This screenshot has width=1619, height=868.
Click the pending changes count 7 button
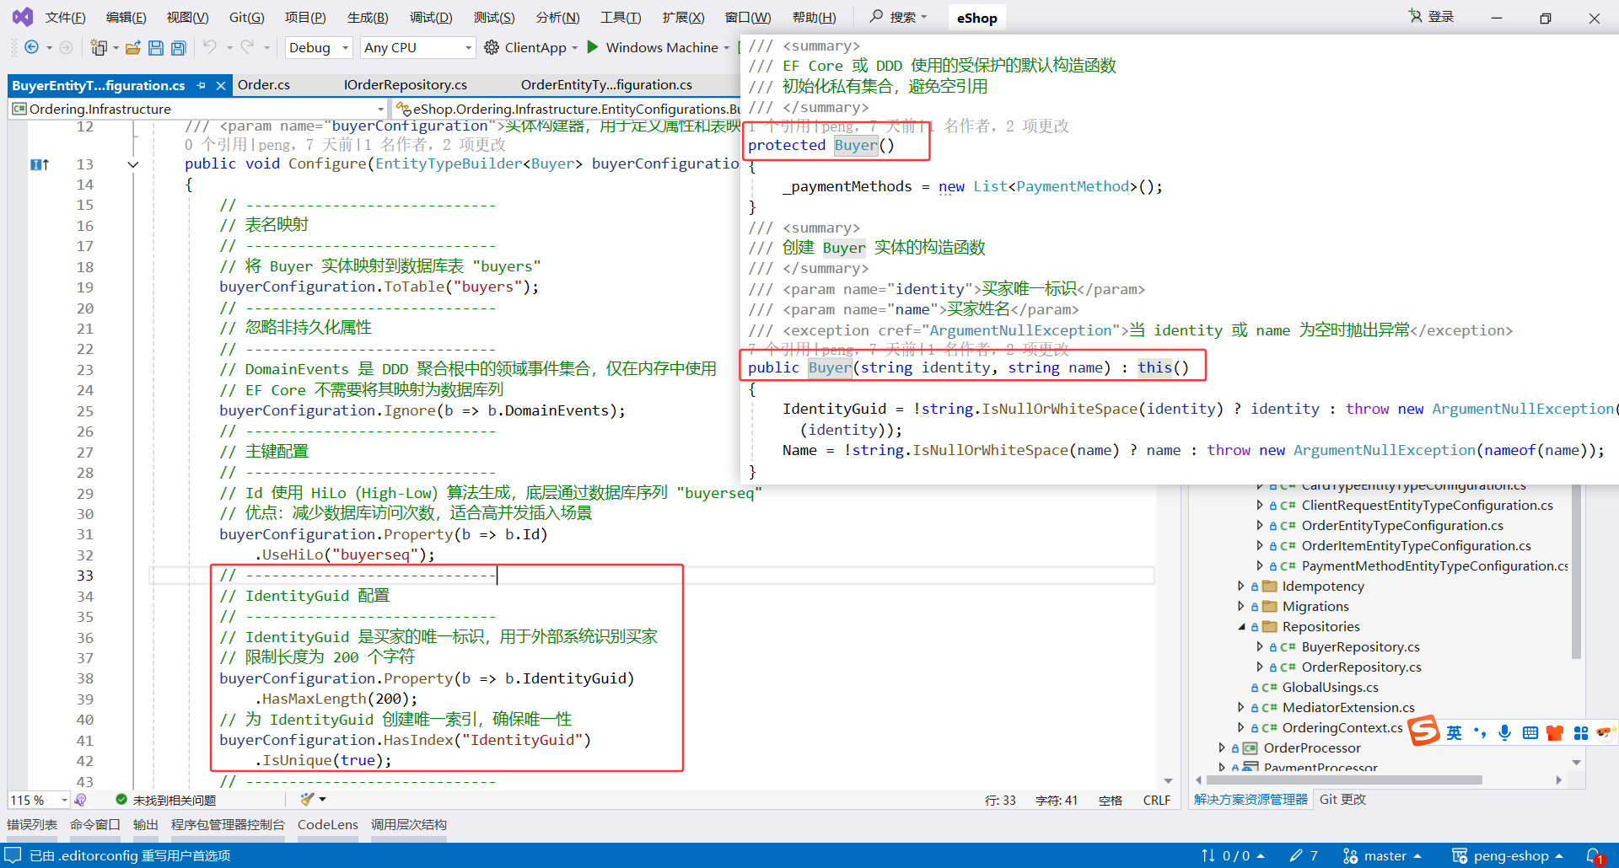(x=1304, y=856)
